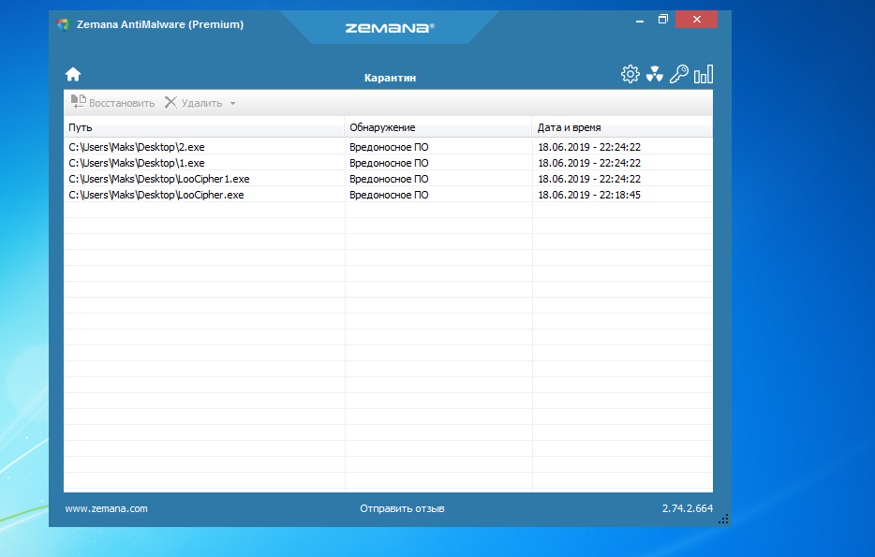This screenshot has height=557, width=875.
Task: Open the license key icon
Action: (679, 74)
